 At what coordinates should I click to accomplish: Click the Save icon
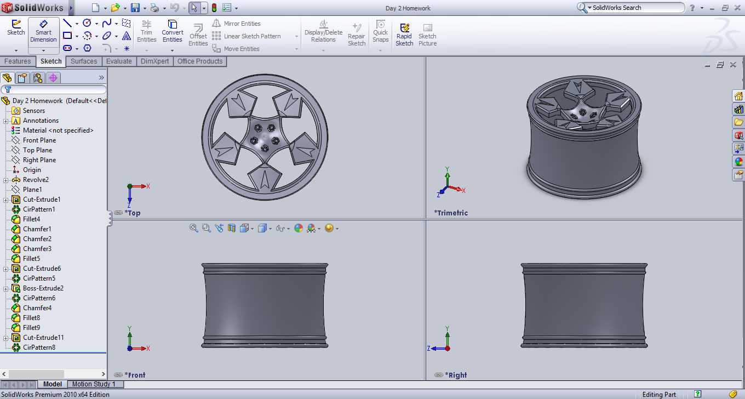tap(135, 8)
